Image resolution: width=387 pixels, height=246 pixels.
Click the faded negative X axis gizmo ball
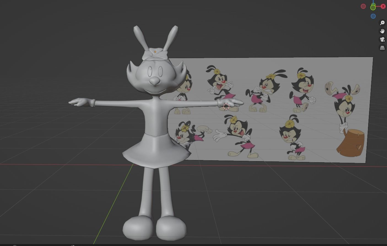click(x=363, y=6)
